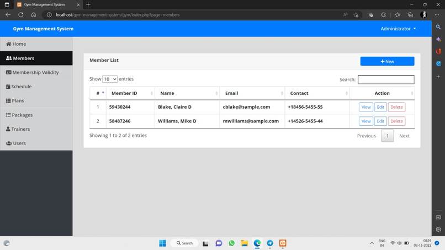View member Williams, Mike D
This screenshot has height=250, width=445.
(366, 121)
